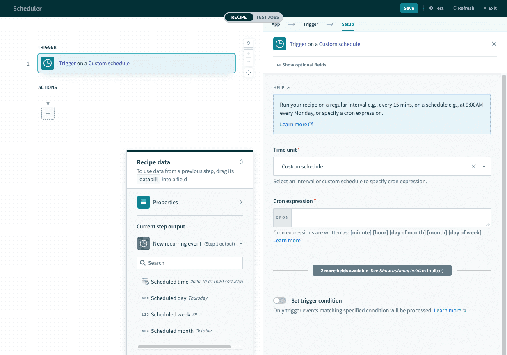The height and width of the screenshot is (355, 507).
Task: Select the zoom in icon on canvas
Action: click(x=248, y=53)
